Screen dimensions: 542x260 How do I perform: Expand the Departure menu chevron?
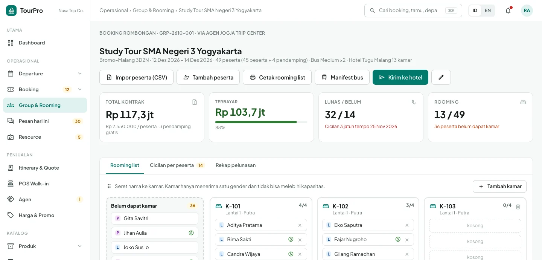80,73
